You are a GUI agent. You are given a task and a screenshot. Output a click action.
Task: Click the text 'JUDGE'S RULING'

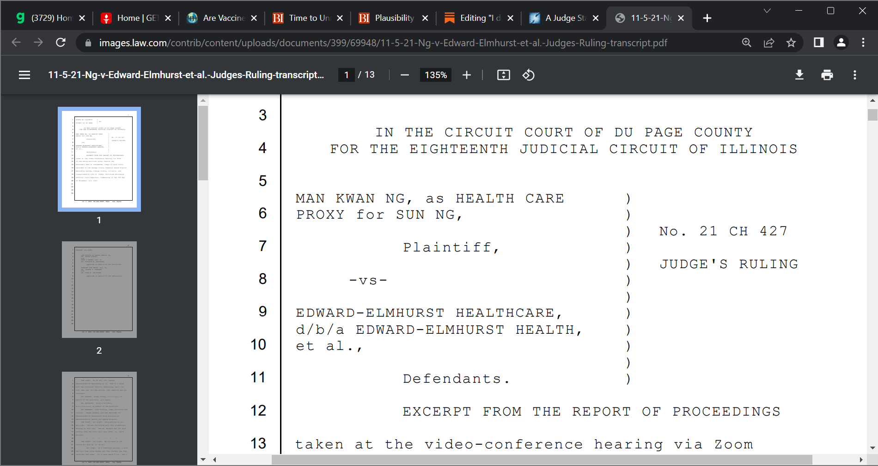tap(729, 264)
